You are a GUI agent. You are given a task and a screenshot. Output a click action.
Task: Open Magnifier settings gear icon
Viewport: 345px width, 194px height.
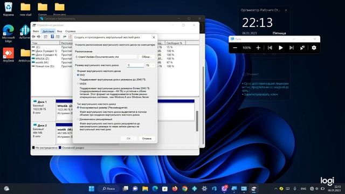(x=314, y=48)
